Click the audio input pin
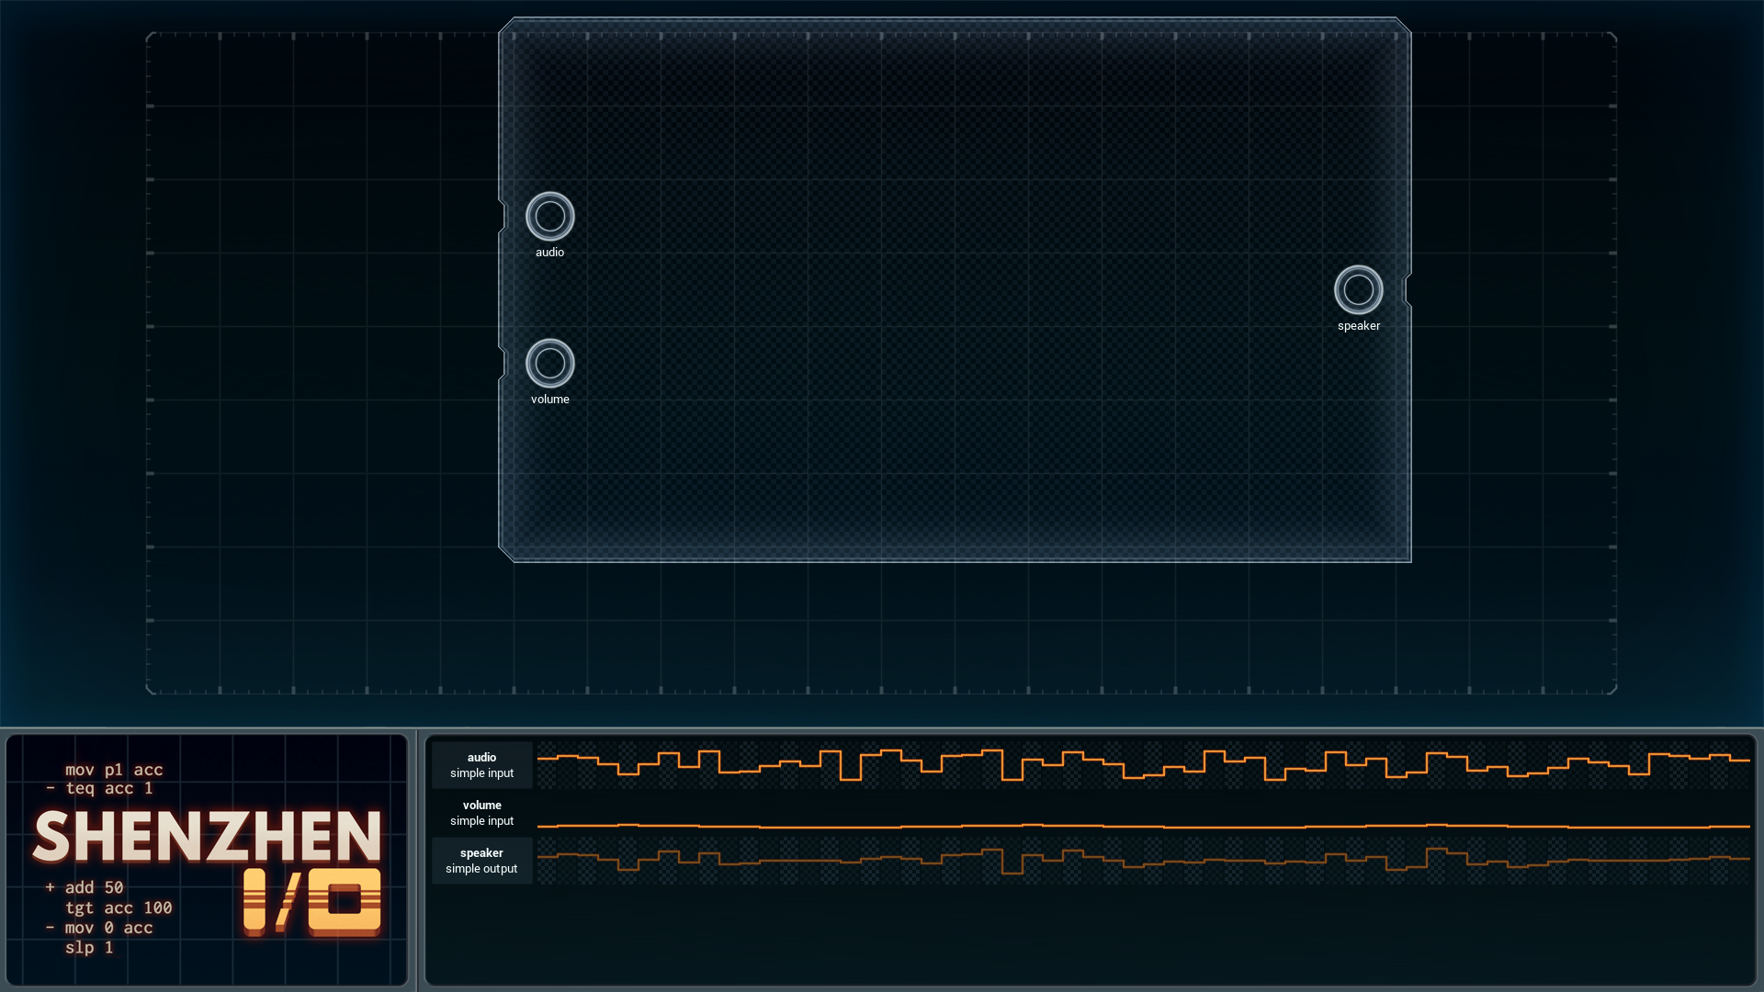This screenshot has width=1764, height=992. (x=549, y=216)
